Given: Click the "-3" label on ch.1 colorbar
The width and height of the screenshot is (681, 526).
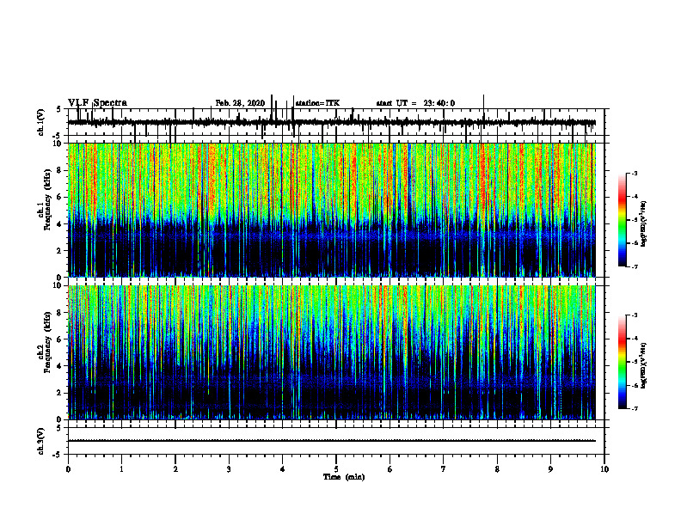Looking at the screenshot, I should 635,174.
